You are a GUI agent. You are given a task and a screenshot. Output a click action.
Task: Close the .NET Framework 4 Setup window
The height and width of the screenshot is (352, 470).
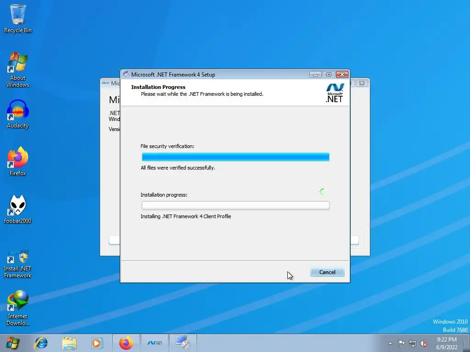342,74
